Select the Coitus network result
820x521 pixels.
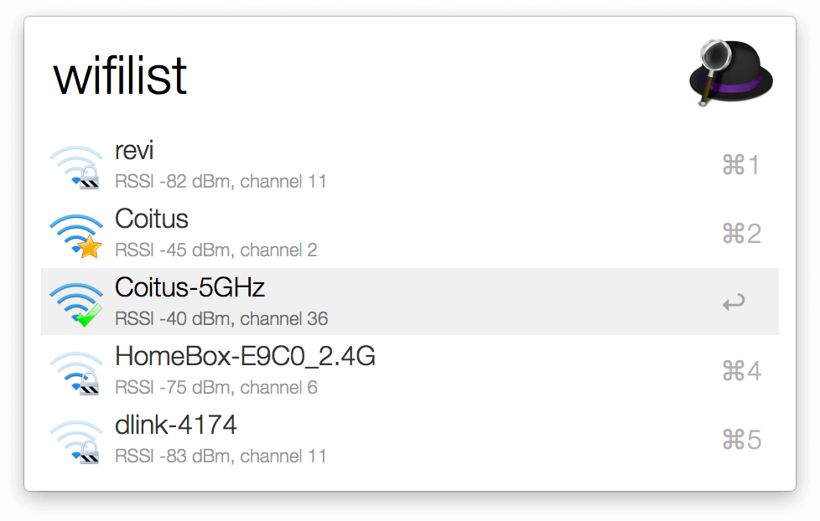point(152,219)
